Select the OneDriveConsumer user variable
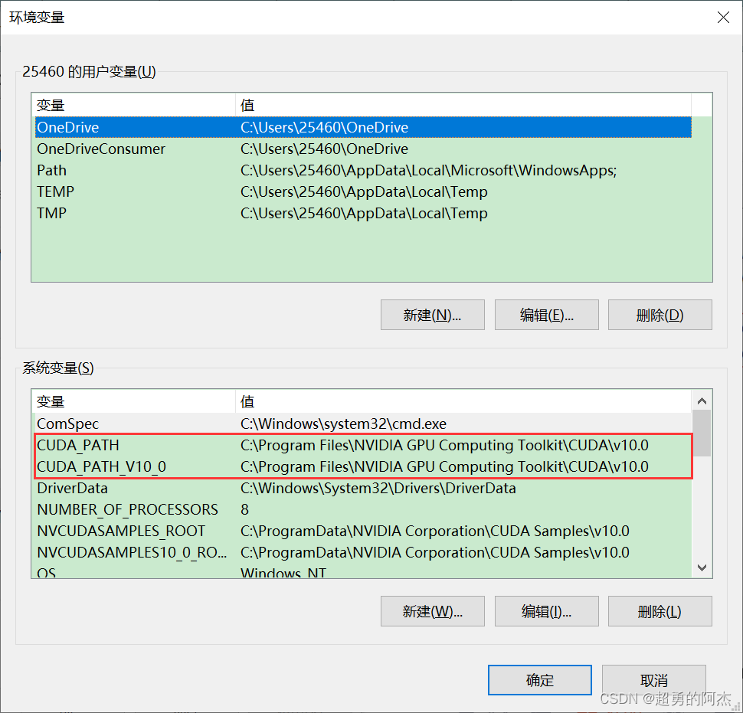Viewport: 743px width, 713px height. (363, 149)
